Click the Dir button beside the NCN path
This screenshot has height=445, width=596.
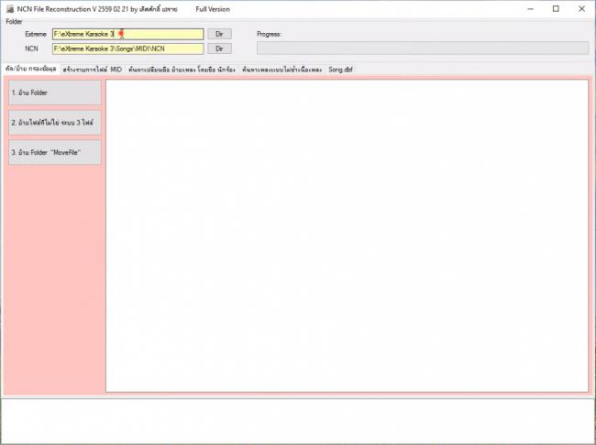coord(219,49)
